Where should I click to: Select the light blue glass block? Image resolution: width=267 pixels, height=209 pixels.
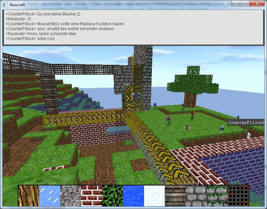coord(50,196)
